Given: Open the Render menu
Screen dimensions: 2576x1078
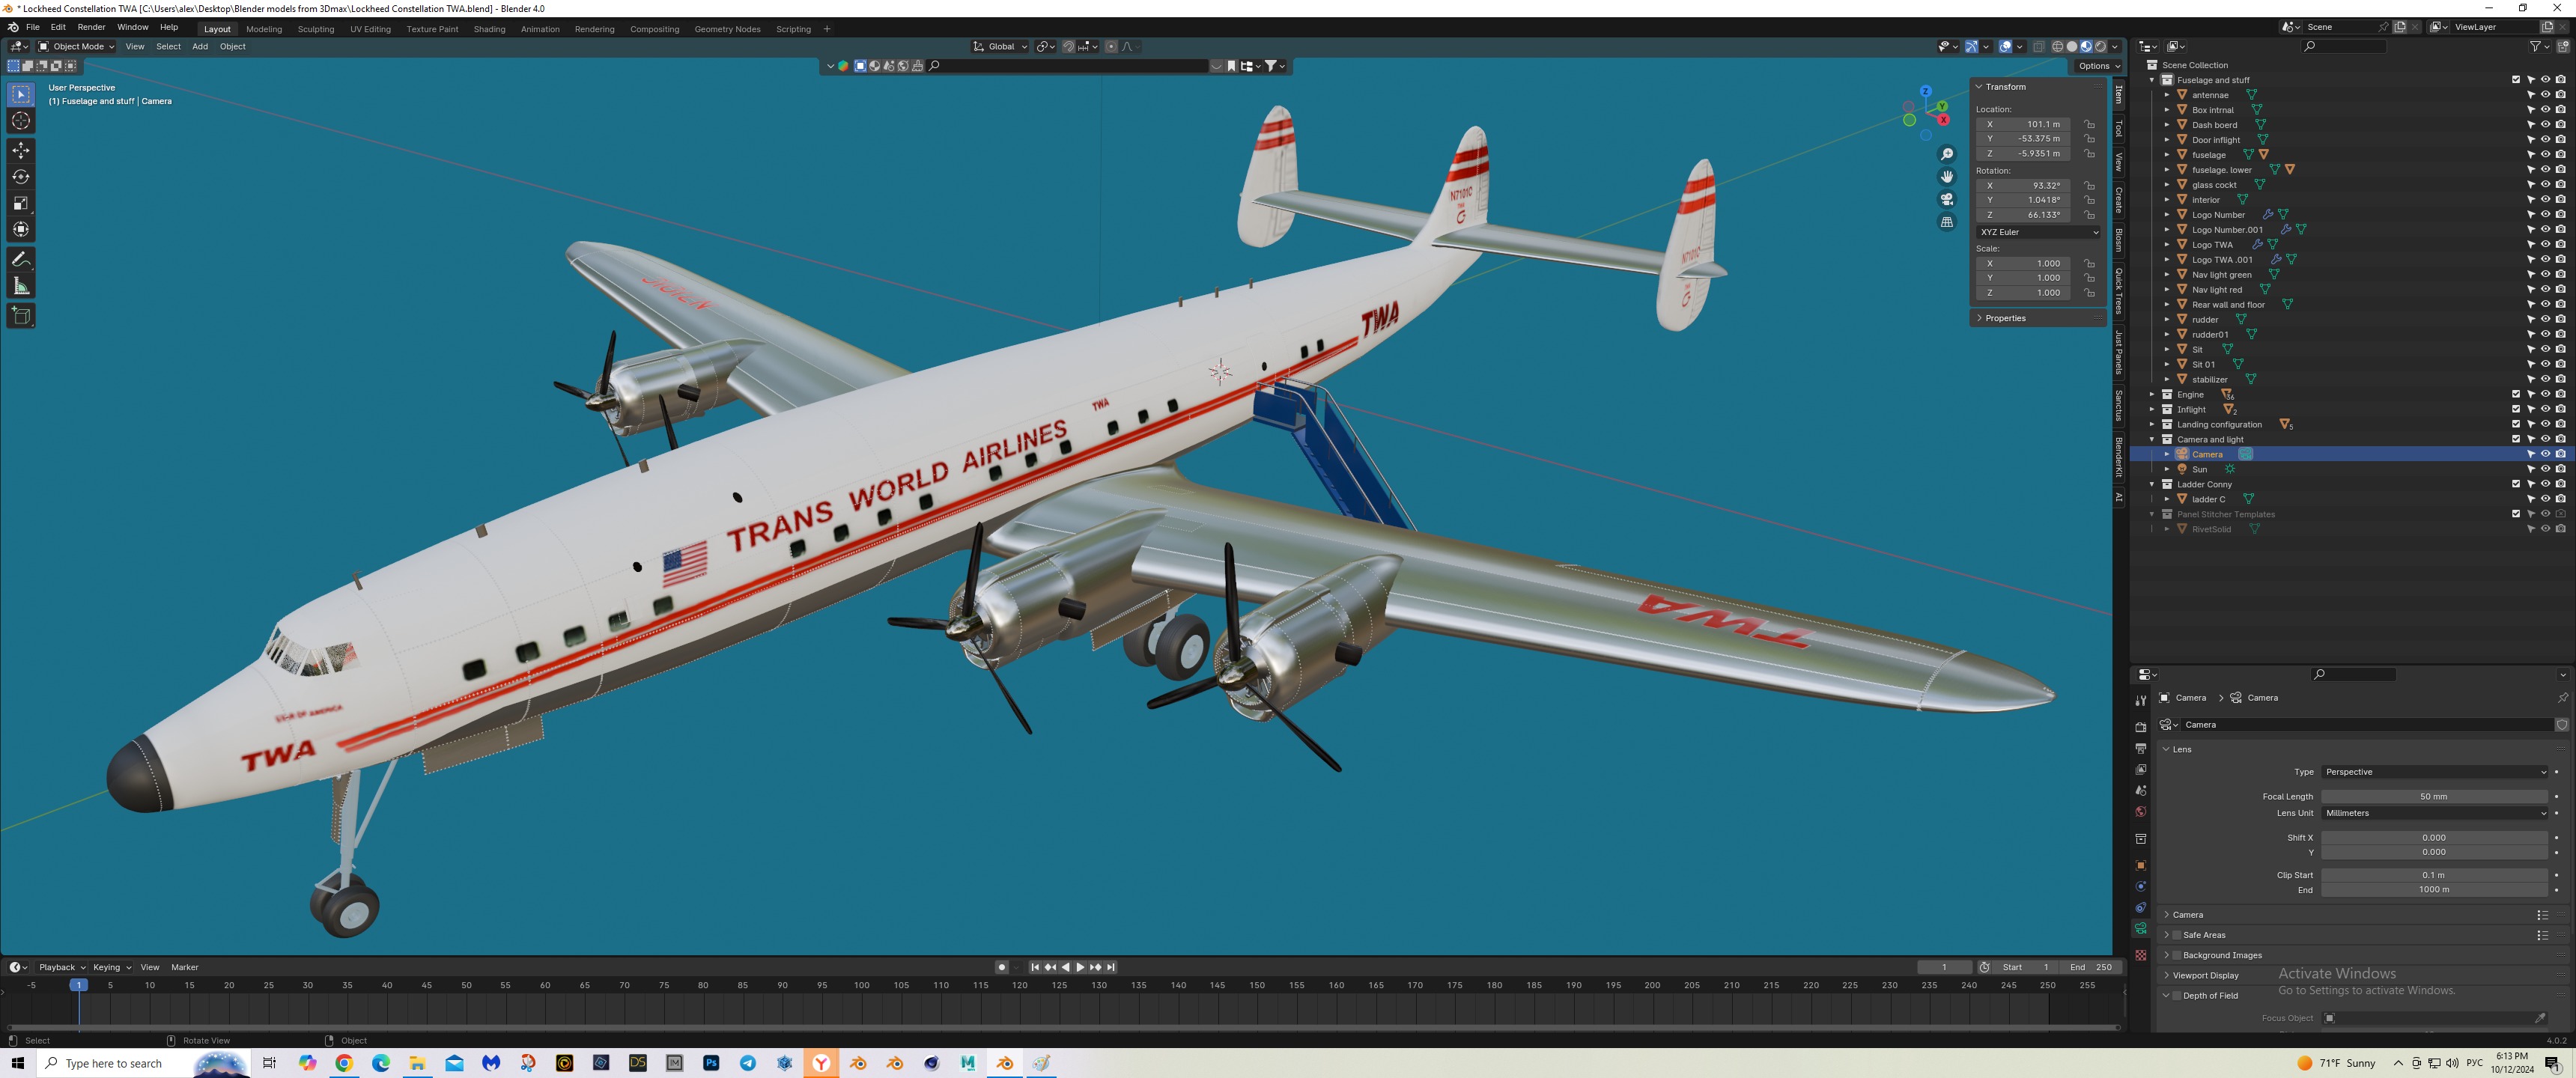Looking at the screenshot, I should (x=91, y=28).
